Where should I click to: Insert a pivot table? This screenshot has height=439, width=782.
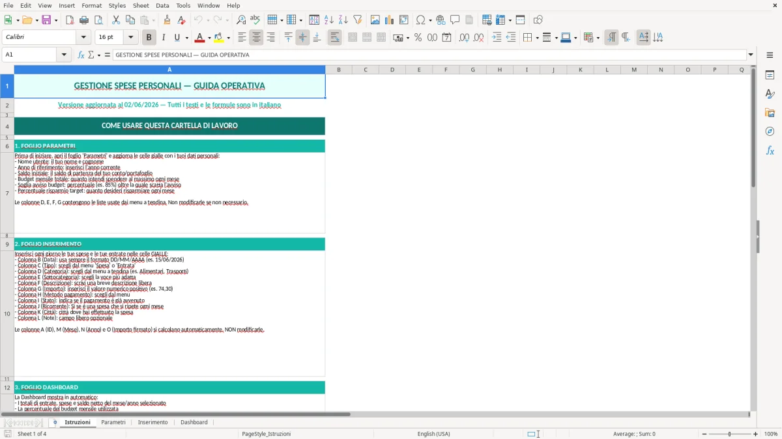pos(404,20)
